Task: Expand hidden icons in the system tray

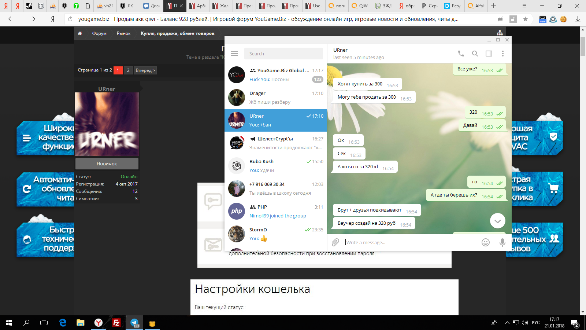Action: coord(507,323)
